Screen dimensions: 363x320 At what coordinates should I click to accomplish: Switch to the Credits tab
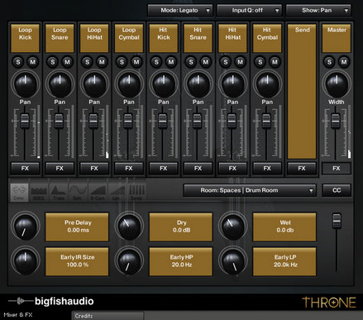[108, 316]
